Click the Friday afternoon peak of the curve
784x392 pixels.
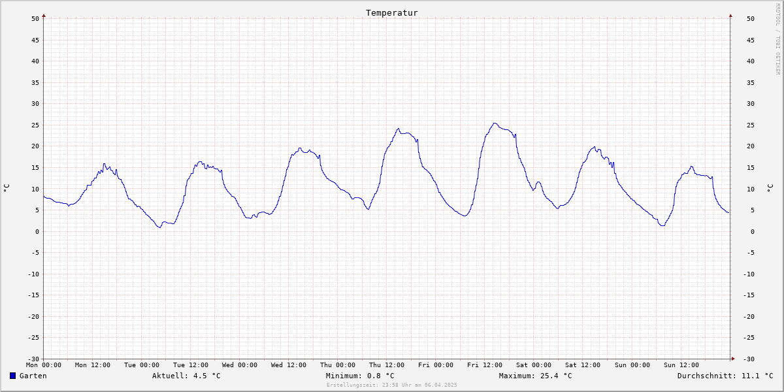[x=495, y=123]
